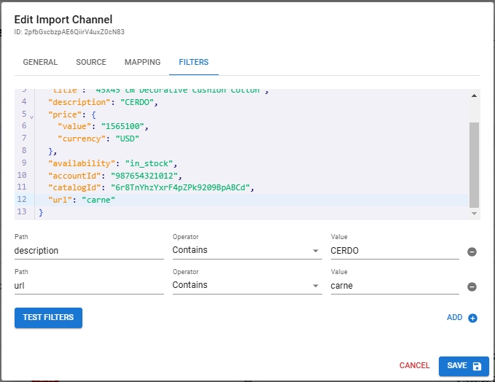Open Operator dropdown for url filter
The height and width of the screenshot is (382, 495).
(246, 285)
